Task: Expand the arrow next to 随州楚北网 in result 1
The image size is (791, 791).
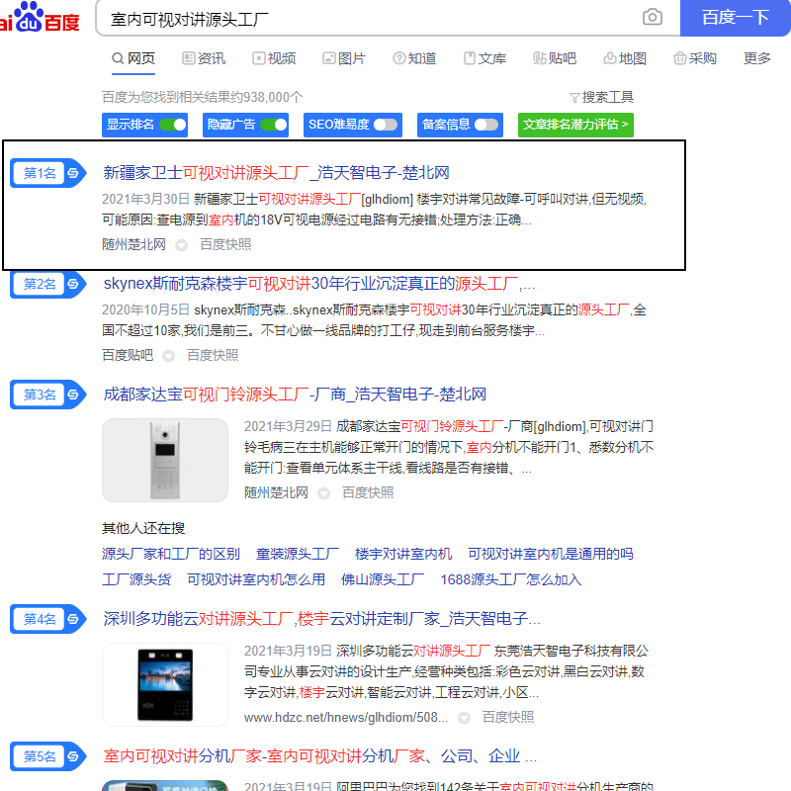Action: coord(181,245)
